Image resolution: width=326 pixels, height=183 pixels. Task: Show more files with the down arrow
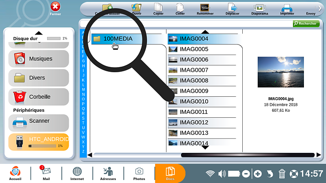click(205, 147)
